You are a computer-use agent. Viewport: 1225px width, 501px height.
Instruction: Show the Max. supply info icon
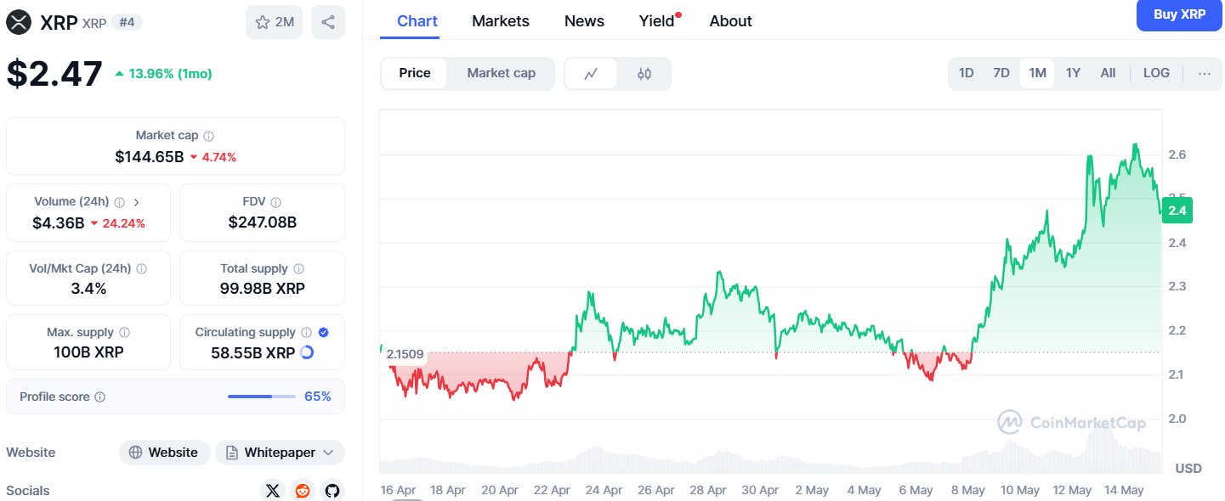[x=124, y=333]
